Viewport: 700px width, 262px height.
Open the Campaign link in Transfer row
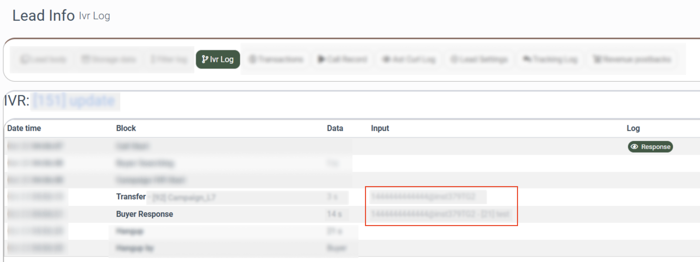click(184, 197)
